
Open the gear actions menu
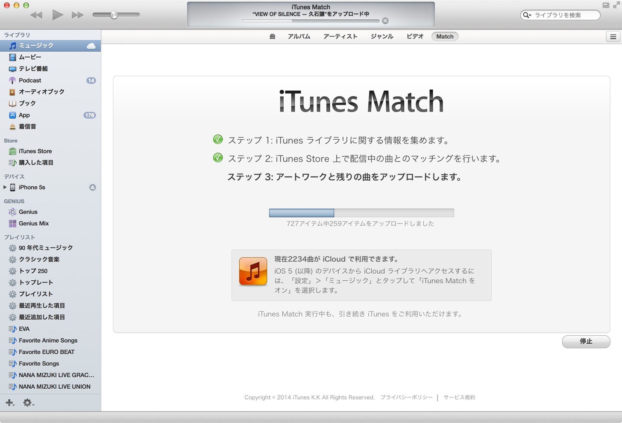pyautogui.click(x=29, y=402)
